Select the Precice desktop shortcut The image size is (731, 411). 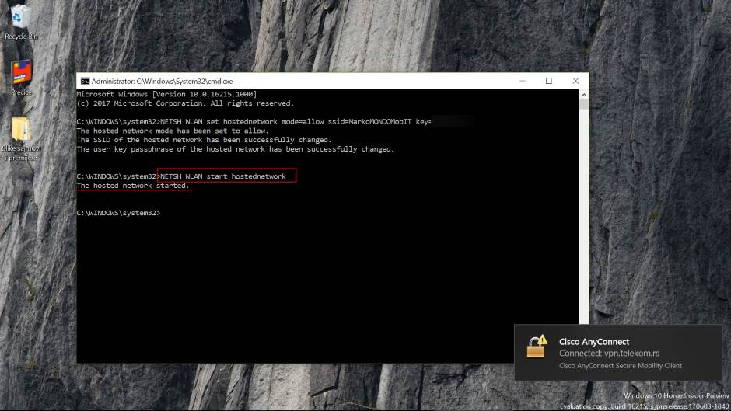tap(21, 74)
